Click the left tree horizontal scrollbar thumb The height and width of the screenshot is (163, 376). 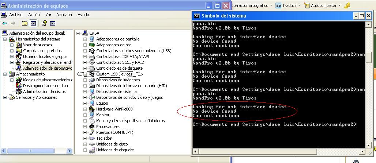(31, 151)
